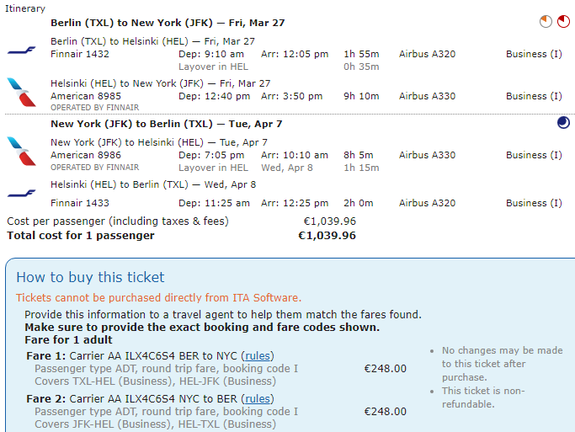This screenshot has width=575, height=432.
Task: Select the Berlin to New York outbound header
Action: pos(168,23)
